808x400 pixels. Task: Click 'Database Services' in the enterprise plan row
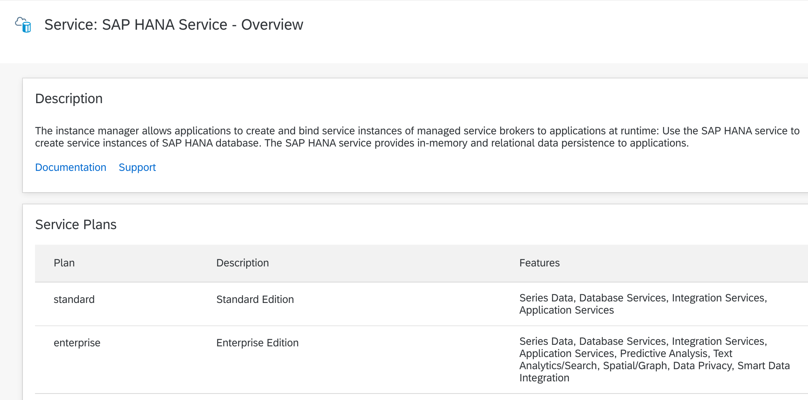click(623, 341)
